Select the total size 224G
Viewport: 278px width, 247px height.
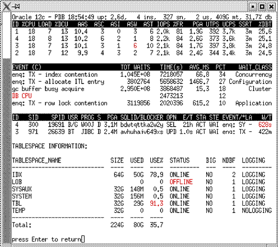click(117, 225)
